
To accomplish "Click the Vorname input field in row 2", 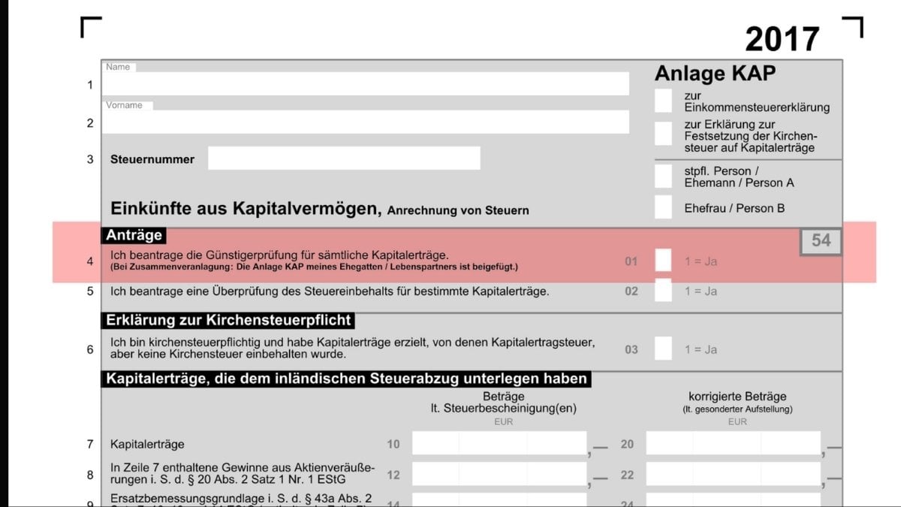I will click(366, 122).
